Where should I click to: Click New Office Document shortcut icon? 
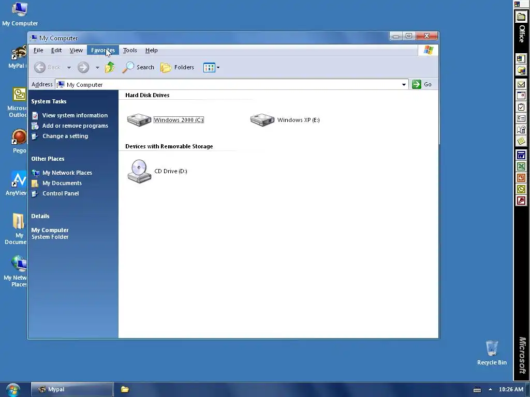521,59
